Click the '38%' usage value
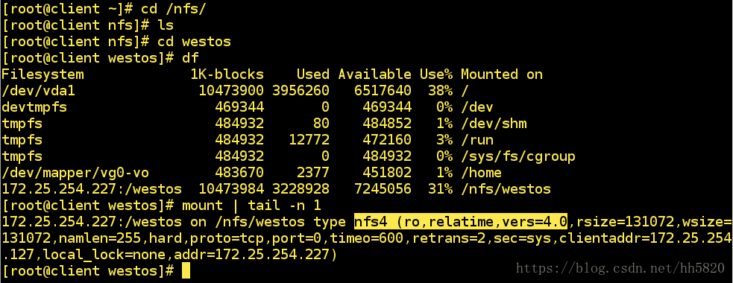The image size is (733, 283). (440, 91)
